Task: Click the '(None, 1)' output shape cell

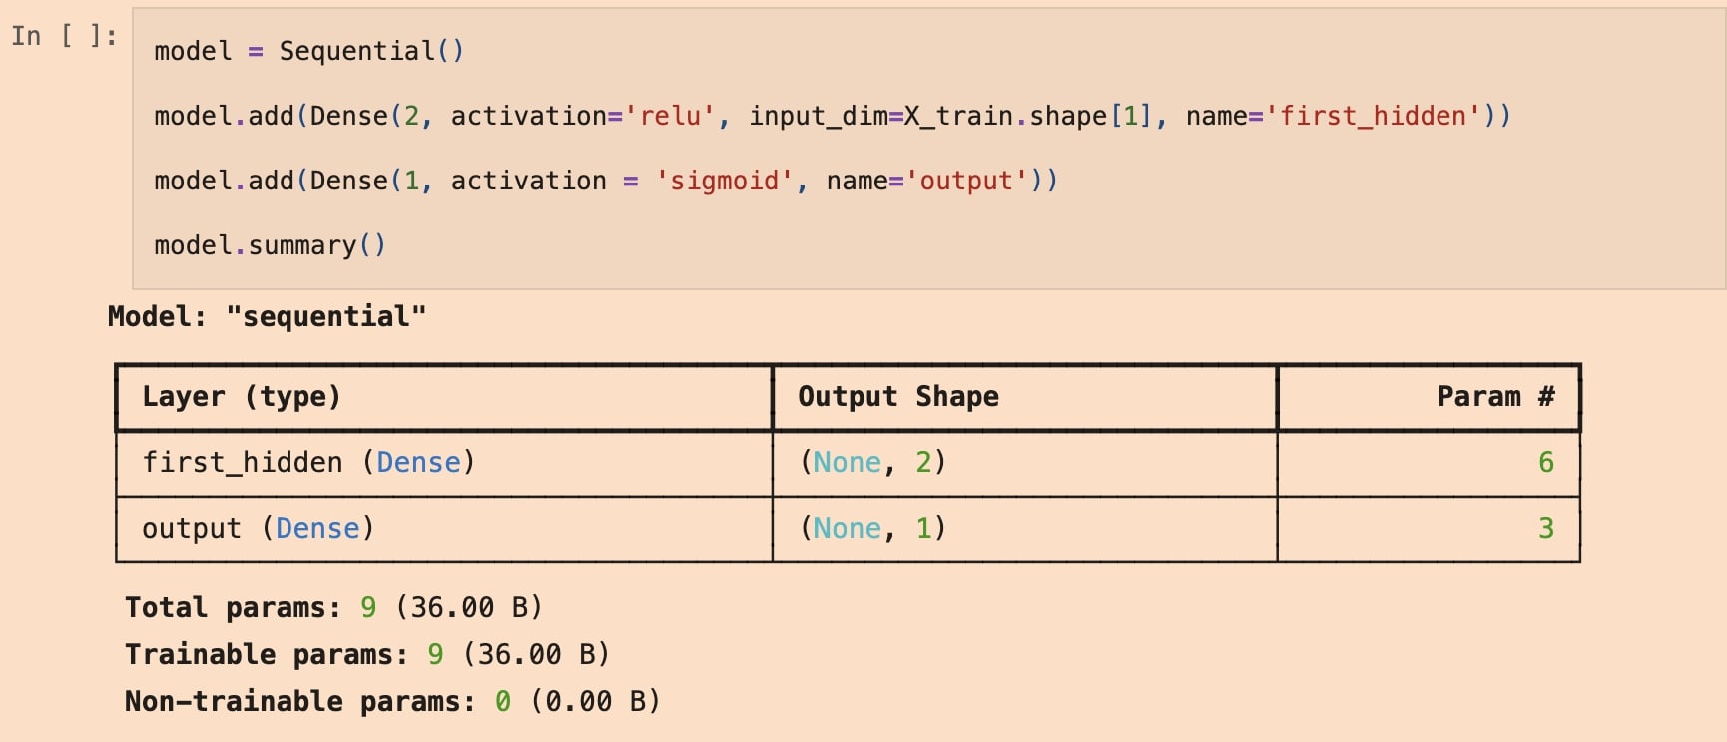Action: coord(1024,529)
